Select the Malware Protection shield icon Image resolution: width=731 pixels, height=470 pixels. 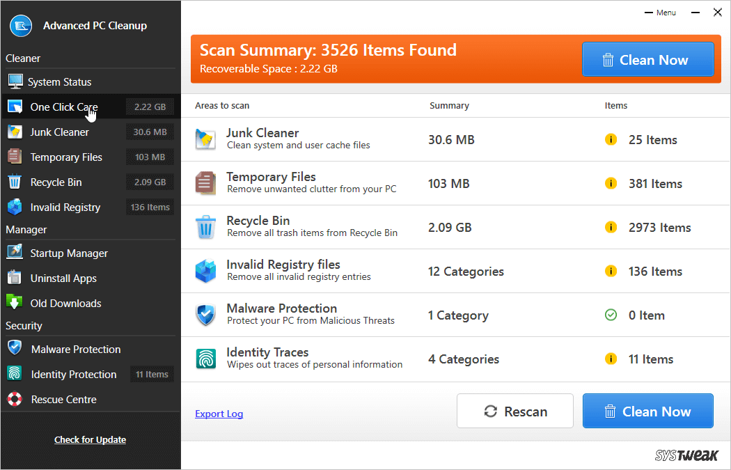tap(14, 349)
